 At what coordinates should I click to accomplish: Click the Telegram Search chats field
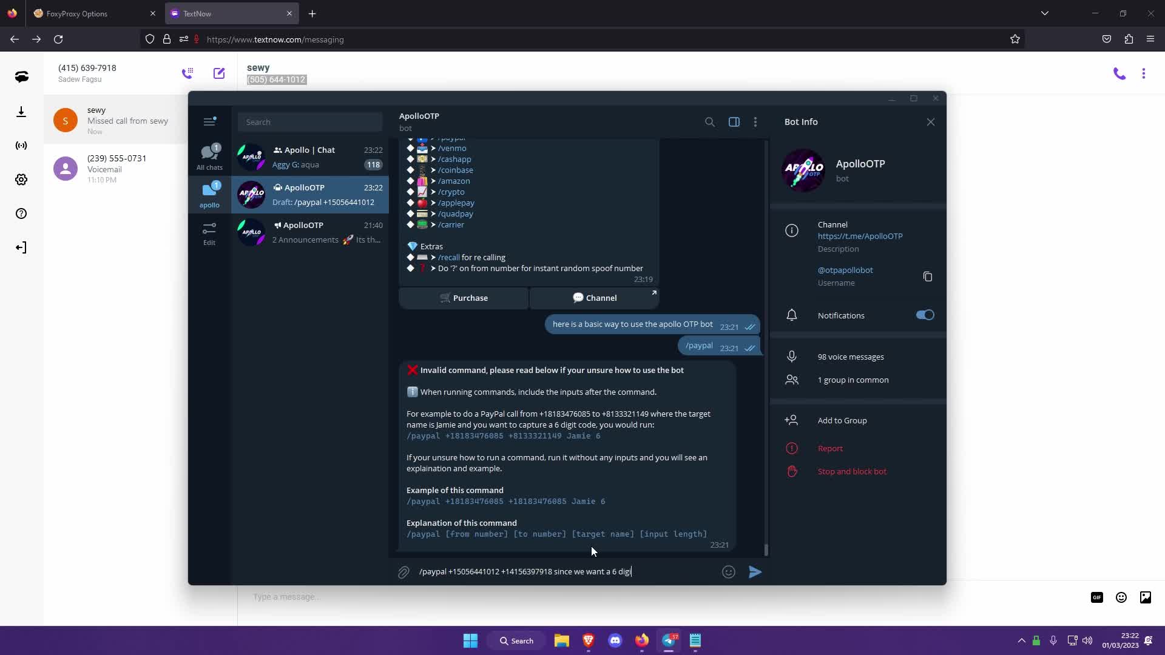310,122
